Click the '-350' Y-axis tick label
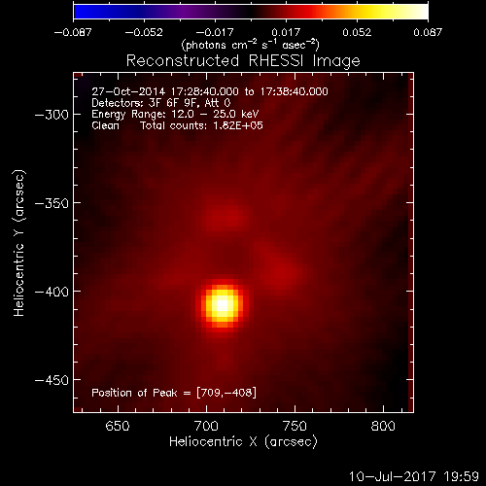486x486 pixels. (x=52, y=203)
